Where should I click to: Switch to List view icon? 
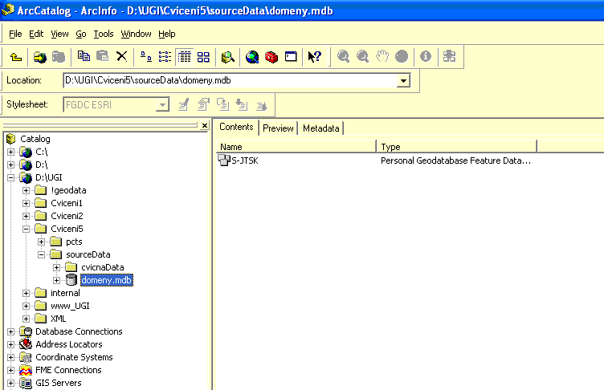click(x=165, y=57)
